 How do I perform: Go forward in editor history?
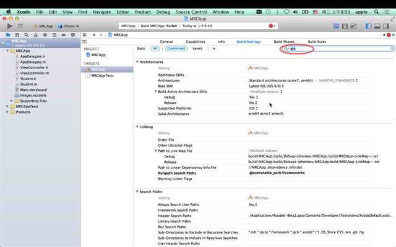(101, 35)
